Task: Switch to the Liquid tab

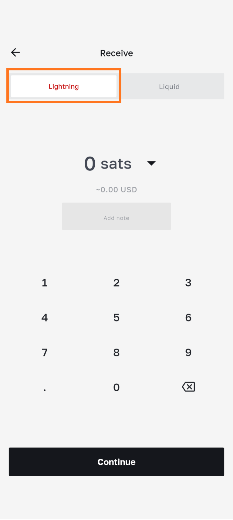Action: (x=169, y=87)
